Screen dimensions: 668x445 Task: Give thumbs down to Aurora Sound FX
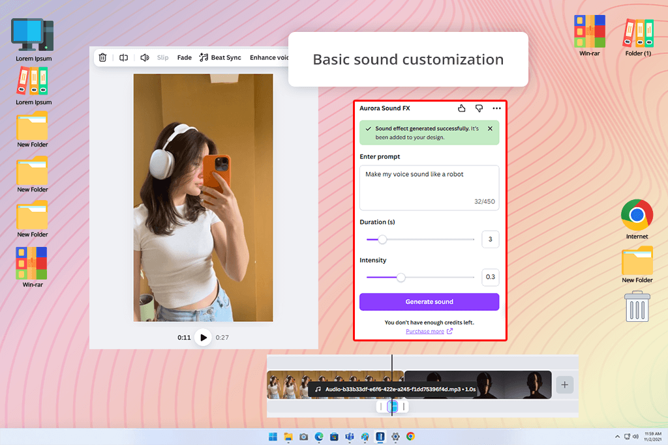[x=479, y=109]
